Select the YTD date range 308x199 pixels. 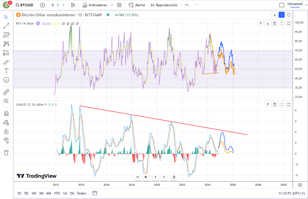57,193
